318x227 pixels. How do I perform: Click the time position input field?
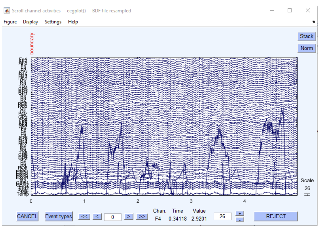[113, 217]
